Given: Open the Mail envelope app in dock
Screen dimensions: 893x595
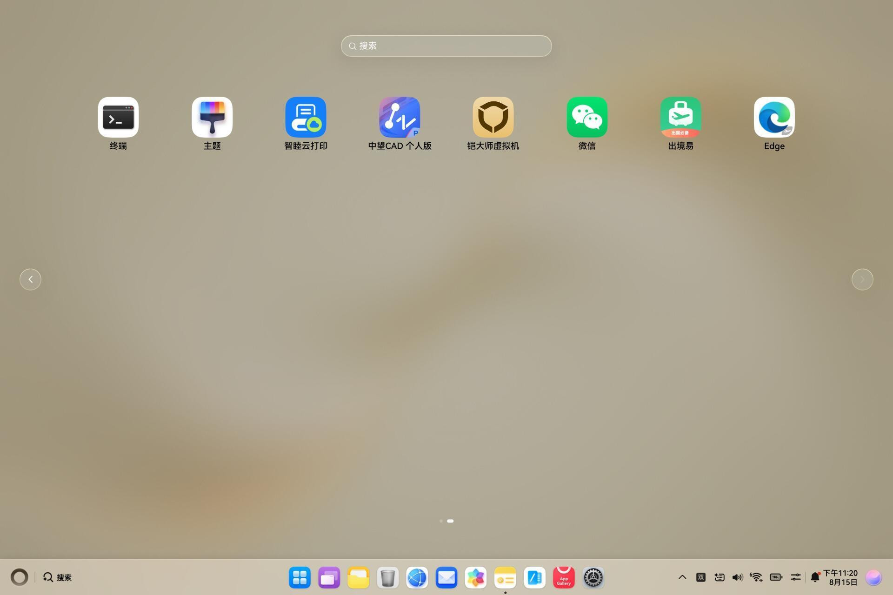Looking at the screenshot, I should point(446,577).
